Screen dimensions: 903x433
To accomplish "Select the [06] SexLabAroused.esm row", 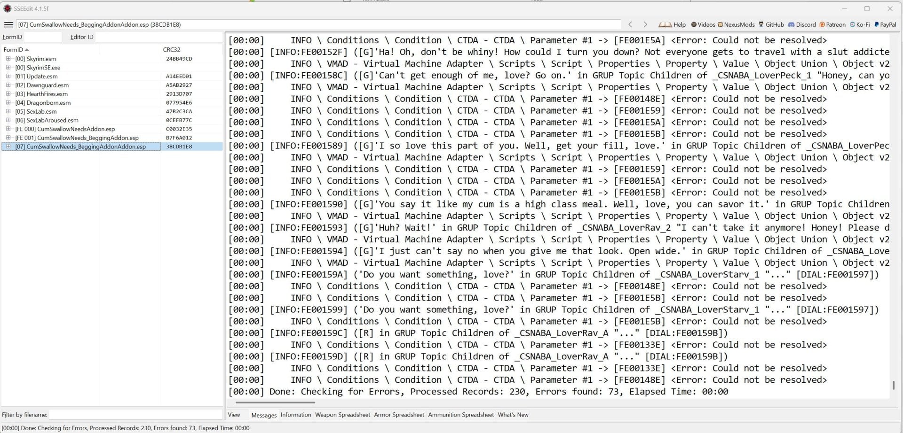I will click(x=112, y=120).
